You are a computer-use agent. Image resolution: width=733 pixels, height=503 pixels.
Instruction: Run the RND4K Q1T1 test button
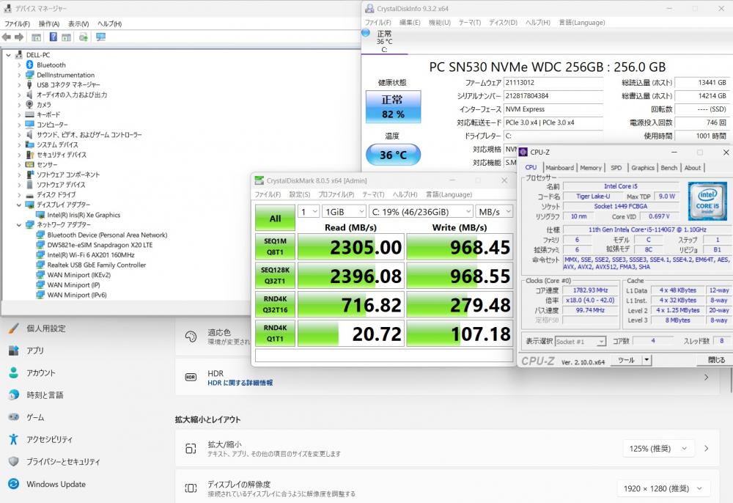click(276, 334)
